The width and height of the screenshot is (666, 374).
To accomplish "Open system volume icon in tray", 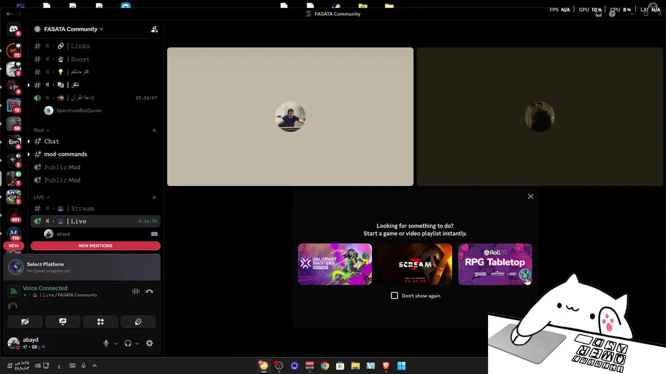I will (37, 366).
